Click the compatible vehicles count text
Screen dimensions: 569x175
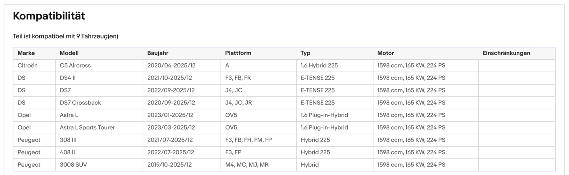65,36
